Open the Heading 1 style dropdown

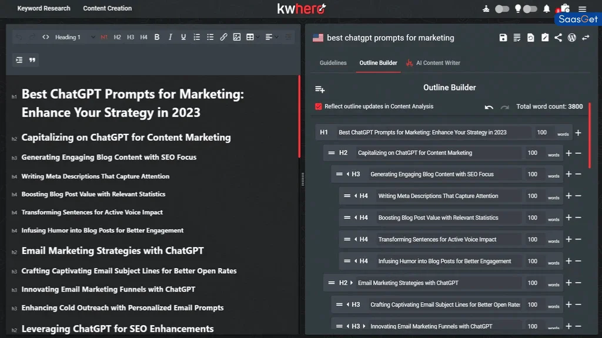tap(75, 37)
